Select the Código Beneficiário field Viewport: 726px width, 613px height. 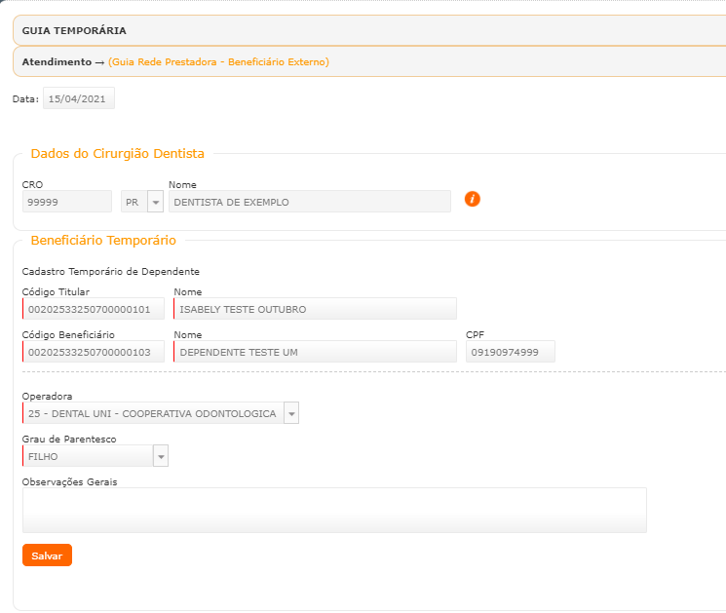tap(94, 352)
